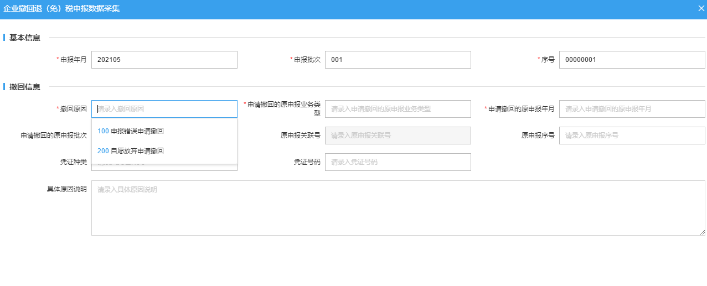Click inside the 具体原因说明 text area
Viewport: 707px width, 286px height.
point(398,207)
